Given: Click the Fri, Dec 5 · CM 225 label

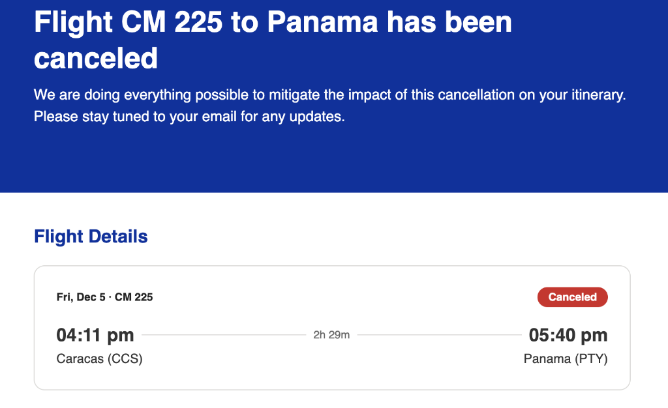Looking at the screenshot, I should point(104,297).
